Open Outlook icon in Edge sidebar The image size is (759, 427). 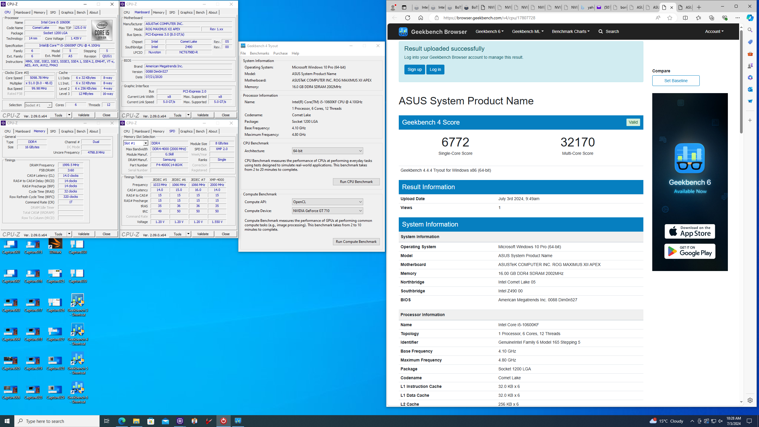click(750, 89)
